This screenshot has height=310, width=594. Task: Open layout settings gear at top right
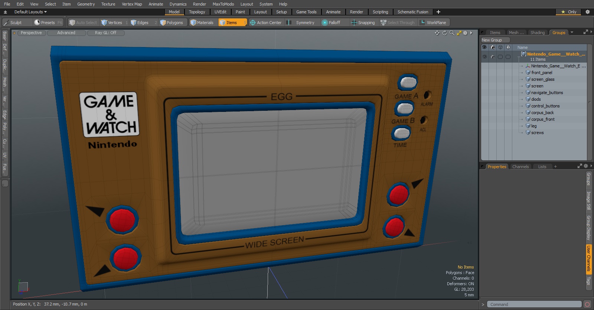587,12
